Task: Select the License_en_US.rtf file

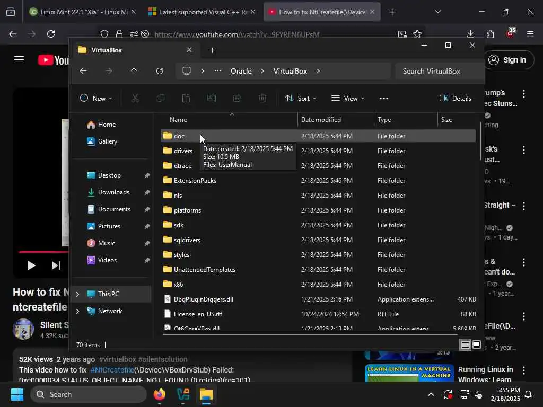Action: tap(318, 314)
